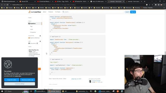Reload the page with the refresh icon
166x93 pixels.
point(8,5)
